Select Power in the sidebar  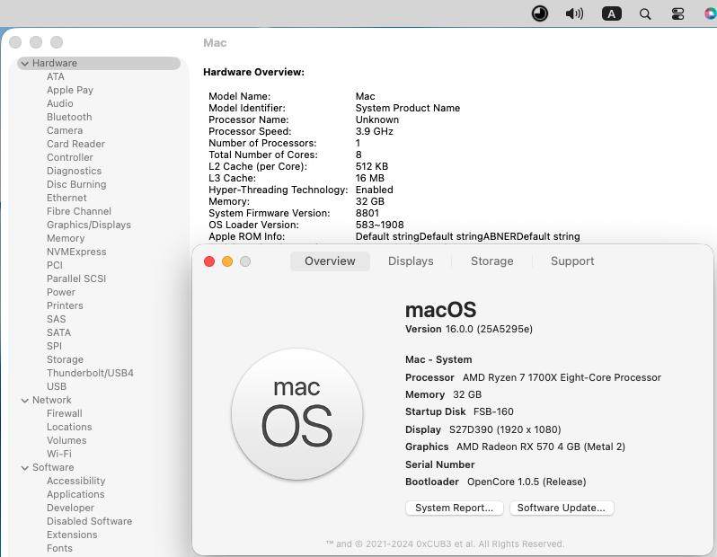[x=61, y=292]
